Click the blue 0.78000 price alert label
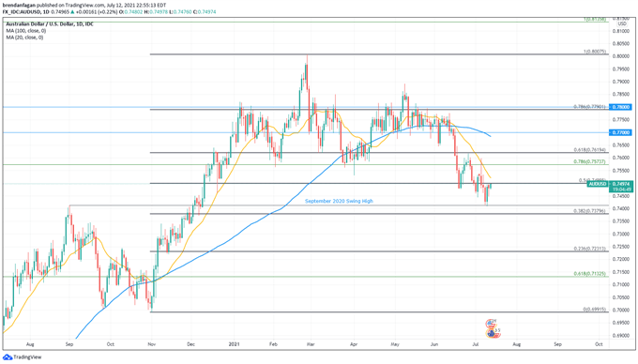The width and height of the screenshot is (638, 364). (x=620, y=107)
